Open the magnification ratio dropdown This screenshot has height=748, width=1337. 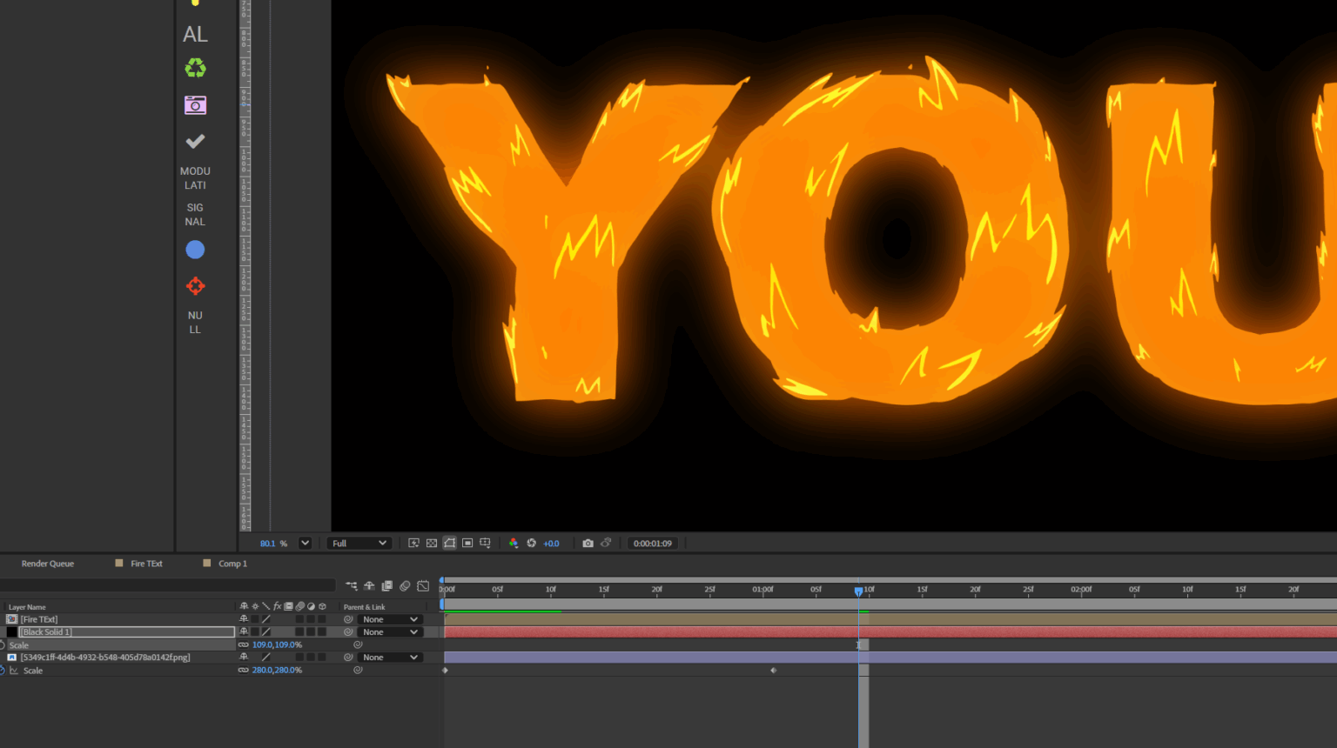click(305, 543)
